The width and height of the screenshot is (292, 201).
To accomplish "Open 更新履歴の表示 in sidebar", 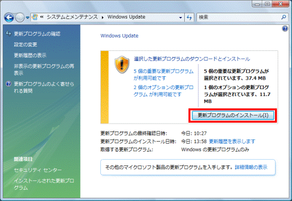I will pyautogui.click(x=30, y=55).
